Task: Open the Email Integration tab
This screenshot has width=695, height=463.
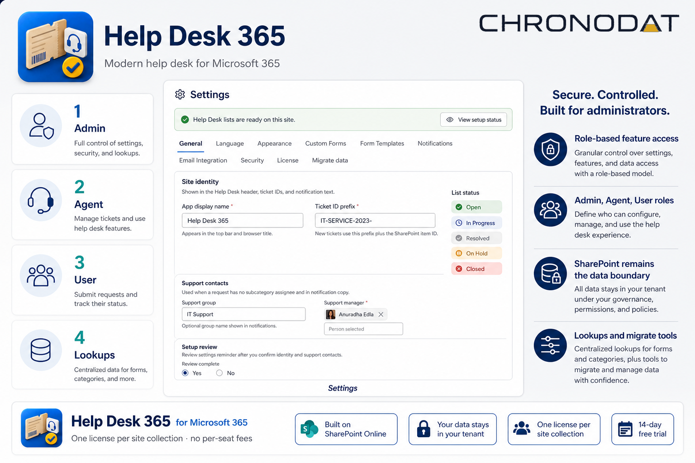Action: pos(203,161)
